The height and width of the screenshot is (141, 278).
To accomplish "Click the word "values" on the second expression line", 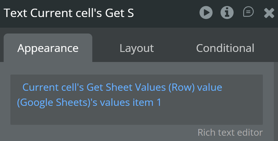I will click(115, 102).
